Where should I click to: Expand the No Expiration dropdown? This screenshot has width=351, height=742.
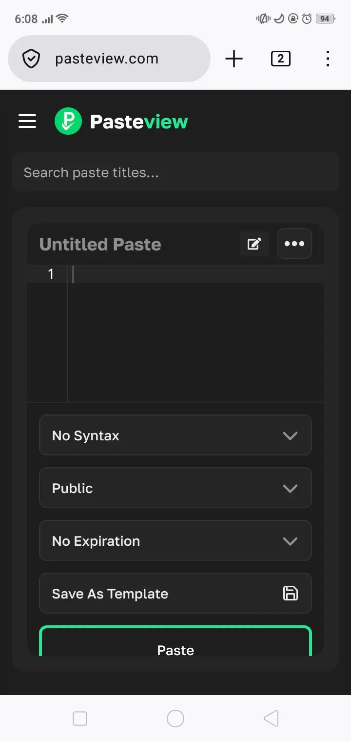tap(175, 540)
